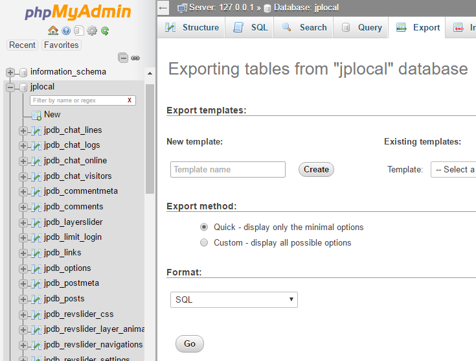Open the phpMyAdmin documentation pages icon
The image size is (476, 361).
coord(78,30)
